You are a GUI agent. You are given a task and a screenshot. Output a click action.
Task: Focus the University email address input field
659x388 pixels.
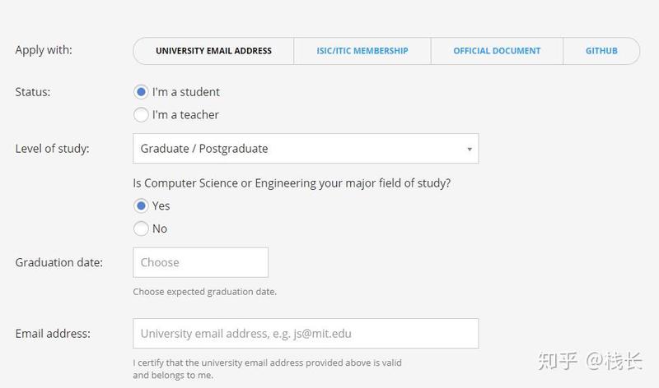click(305, 334)
